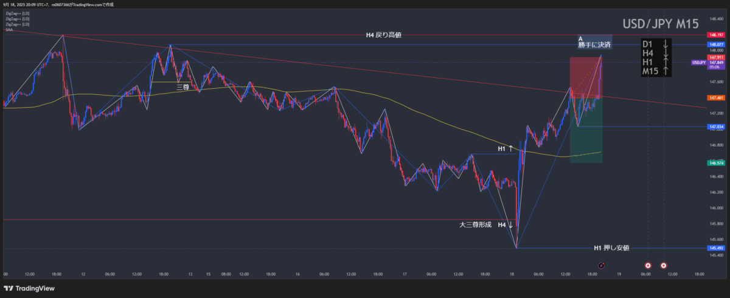Click the D1 H4 H1 M15 trend table

pyautogui.click(x=656, y=58)
